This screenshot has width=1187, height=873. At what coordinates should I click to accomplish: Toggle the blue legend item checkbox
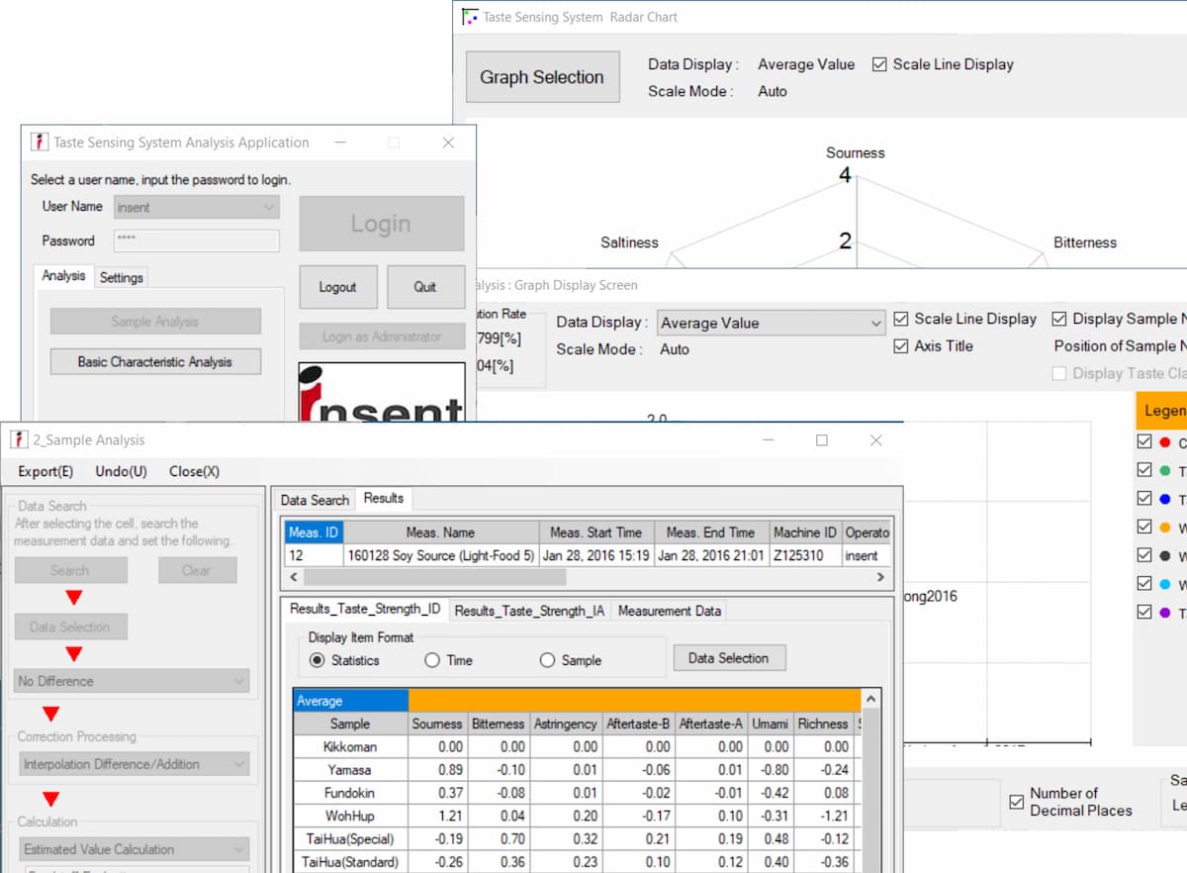point(1144,499)
